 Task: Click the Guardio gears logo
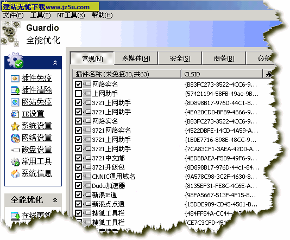click(x=10, y=33)
